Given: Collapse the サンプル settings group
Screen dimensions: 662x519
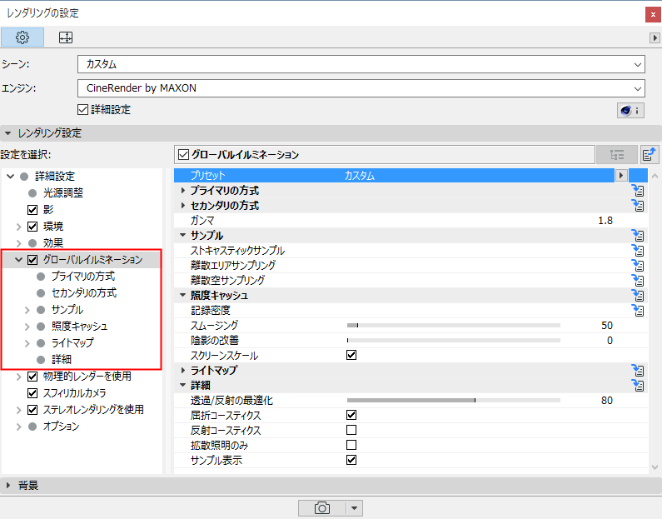Looking at the screenshot, I should [183, 235].
